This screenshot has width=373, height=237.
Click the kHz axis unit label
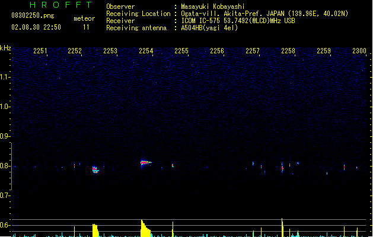coord(5,48)
